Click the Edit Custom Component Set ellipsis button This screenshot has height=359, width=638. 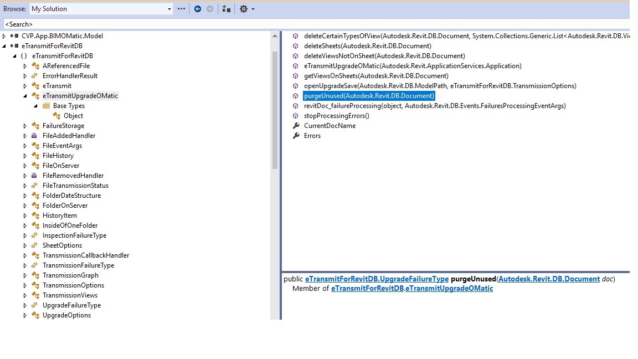point(181,9)
